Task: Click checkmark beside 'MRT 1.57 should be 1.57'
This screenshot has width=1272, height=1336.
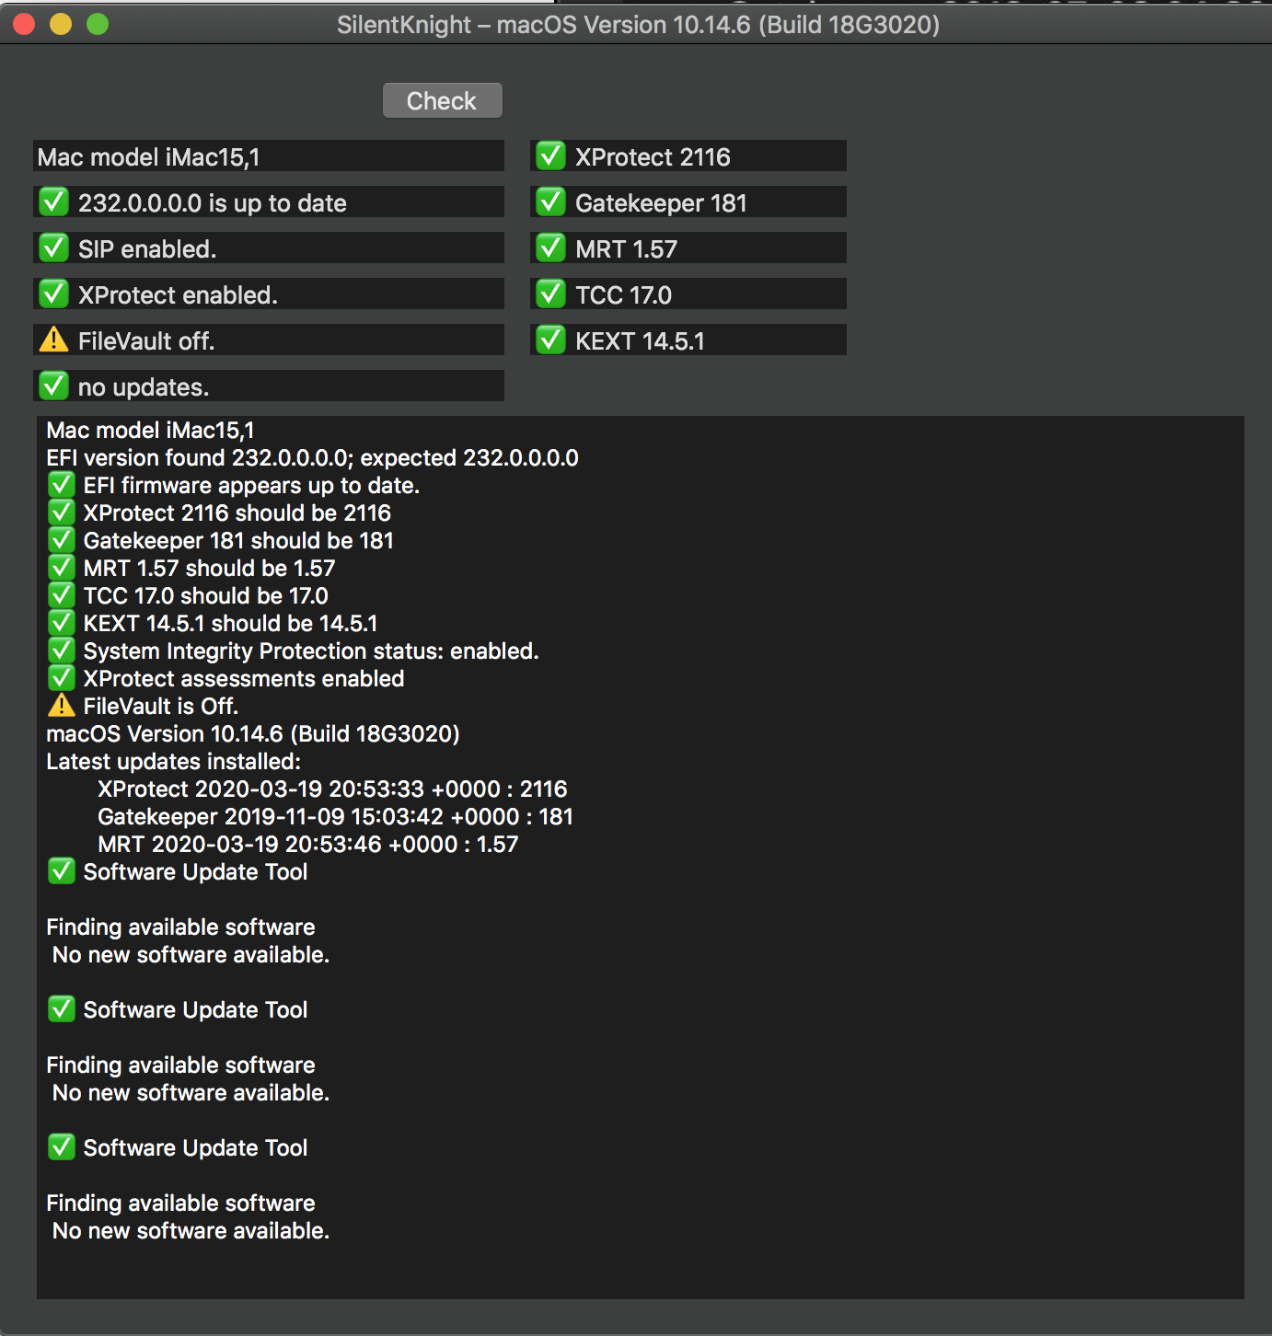Action: (61, 567)
